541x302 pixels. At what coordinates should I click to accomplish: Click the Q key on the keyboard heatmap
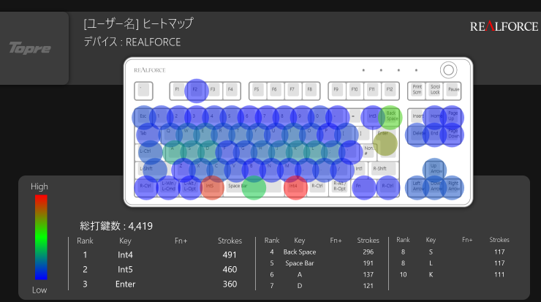coord(169,135)
